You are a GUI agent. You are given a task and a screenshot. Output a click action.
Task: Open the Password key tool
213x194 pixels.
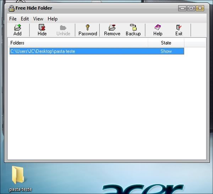click(x=88, y=30)
